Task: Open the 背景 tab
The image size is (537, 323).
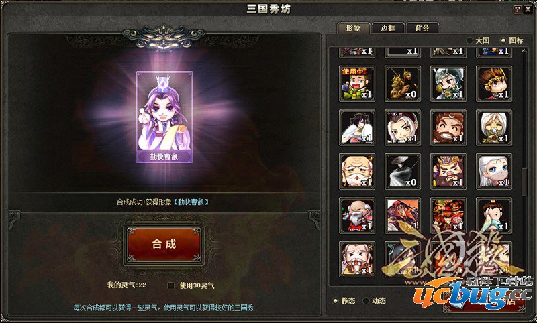Action: [422, 28]
